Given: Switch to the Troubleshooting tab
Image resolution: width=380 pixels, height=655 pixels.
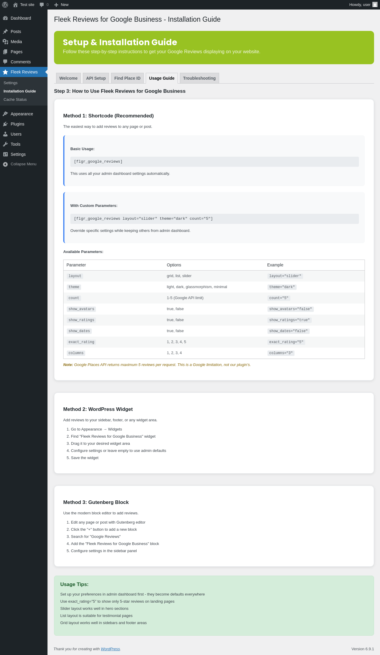Looking at the screenshot, I should (199, 78).
